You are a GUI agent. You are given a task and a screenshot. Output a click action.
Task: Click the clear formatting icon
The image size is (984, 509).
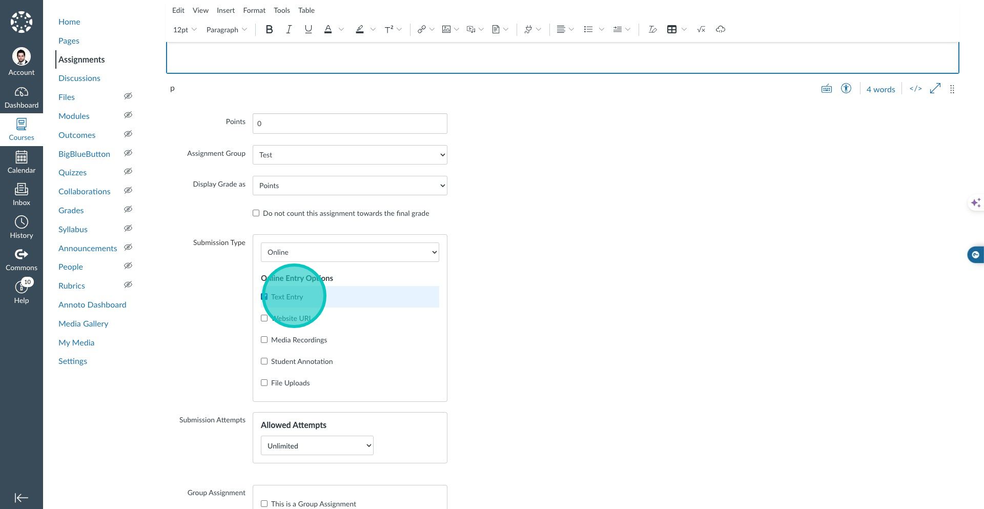[652, 30]
